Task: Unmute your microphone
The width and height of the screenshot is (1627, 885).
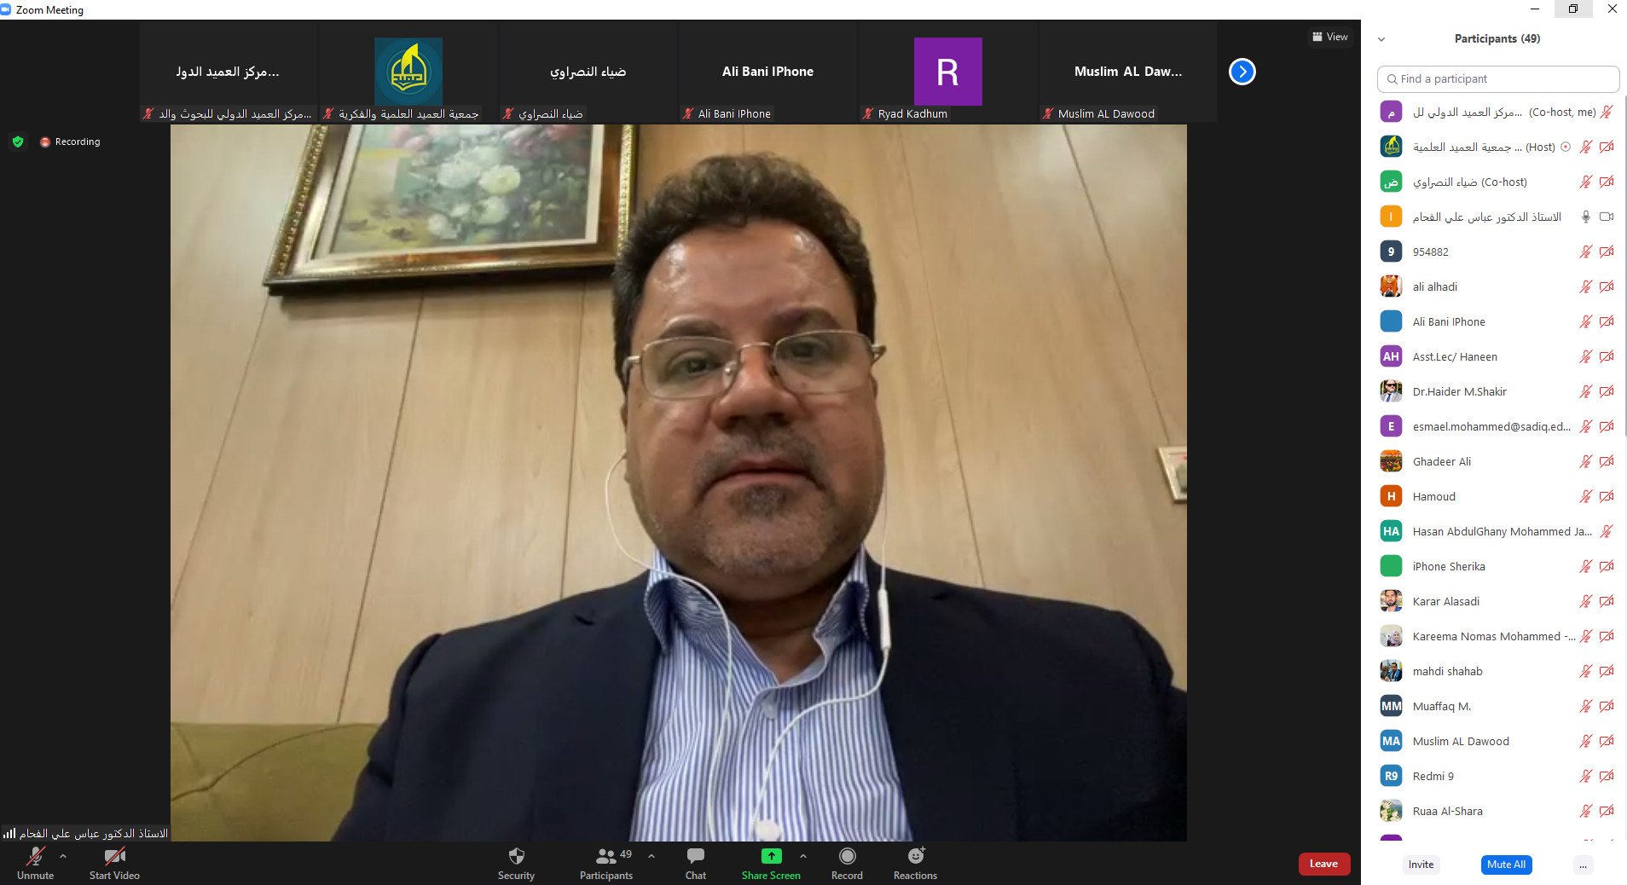Action: pyautogui.click(x=35, y=857)
